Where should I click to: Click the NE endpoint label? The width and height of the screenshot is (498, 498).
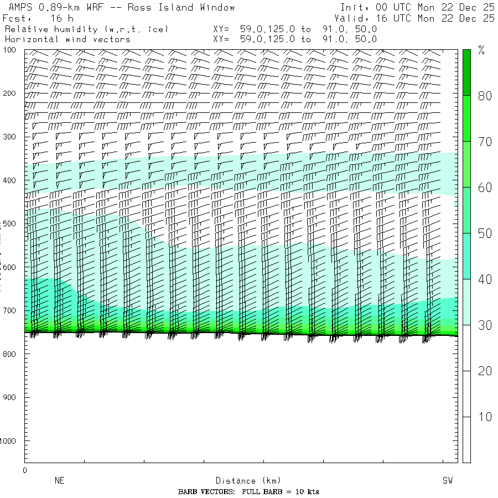(x=60, y=480)
